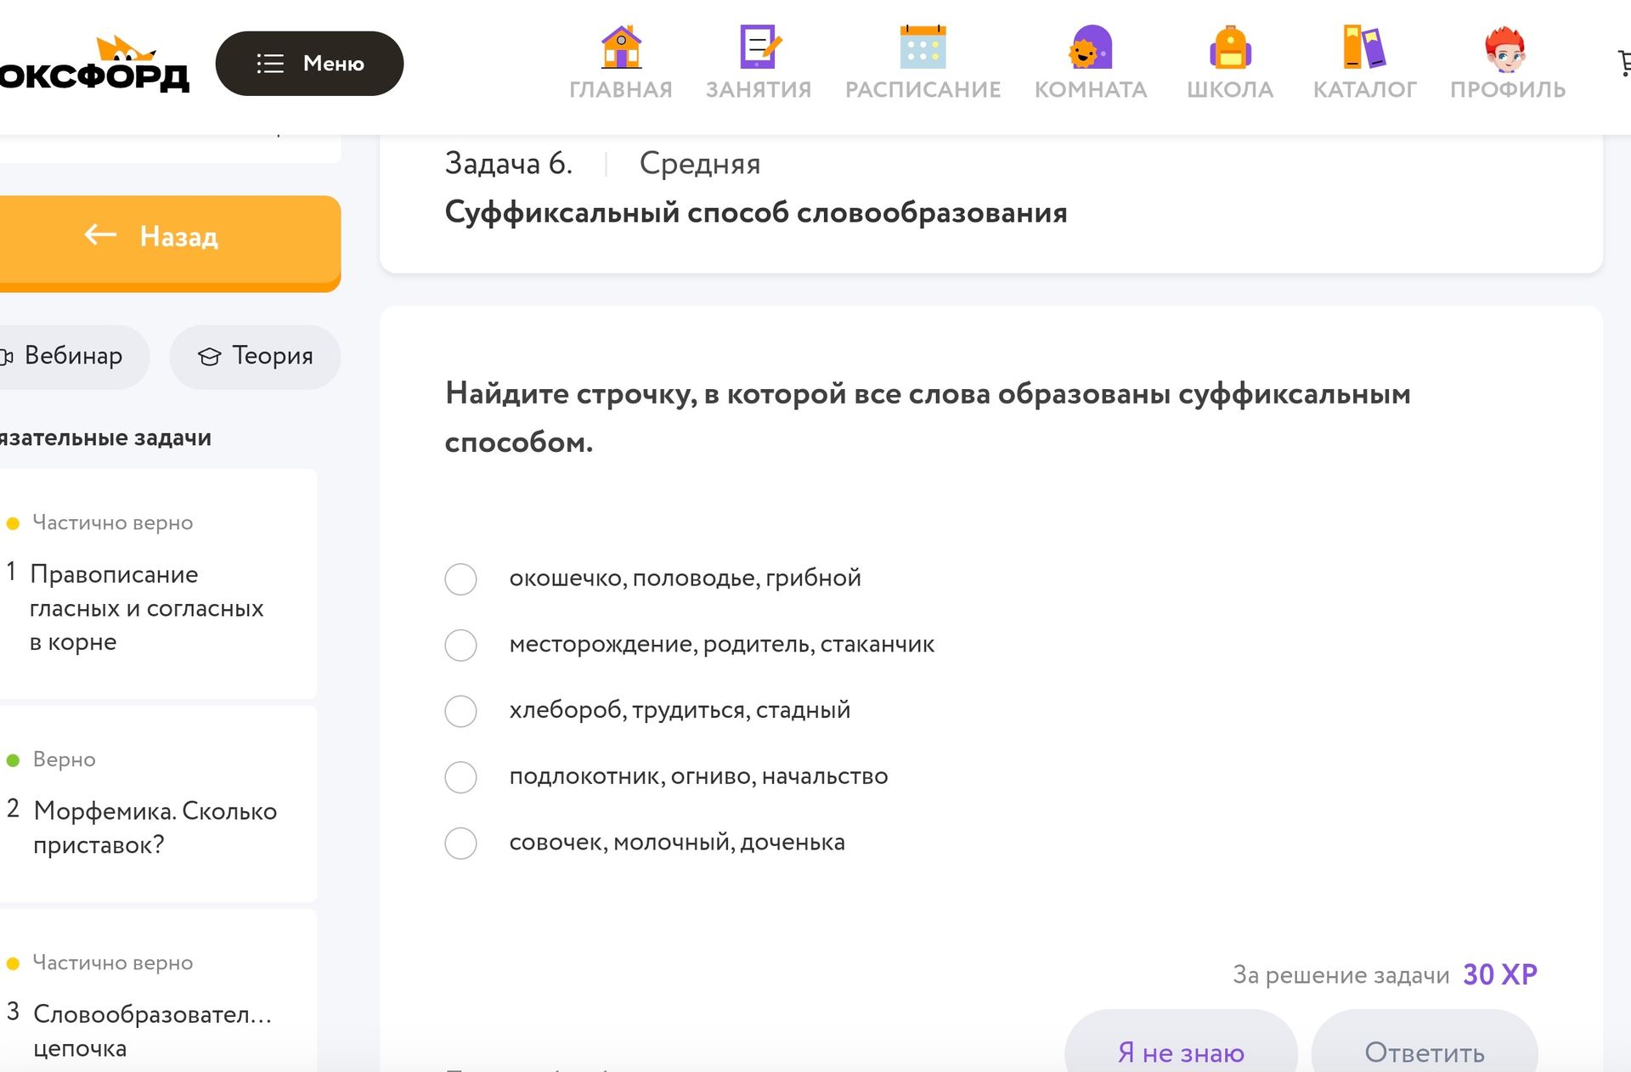Open the Главная house icon
The height and width of the screenshot is (1072, 1631).
click(x=621, y=48)
